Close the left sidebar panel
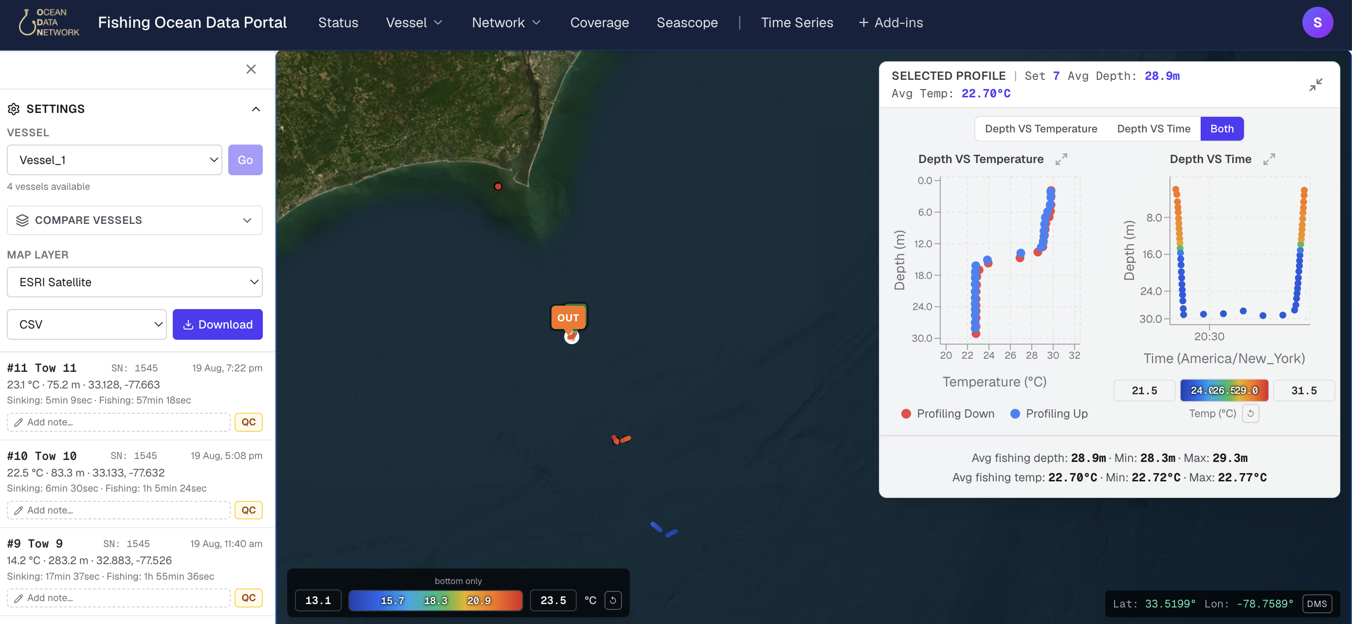This screenshot has height=624, width=1352. tap(251, 69)
